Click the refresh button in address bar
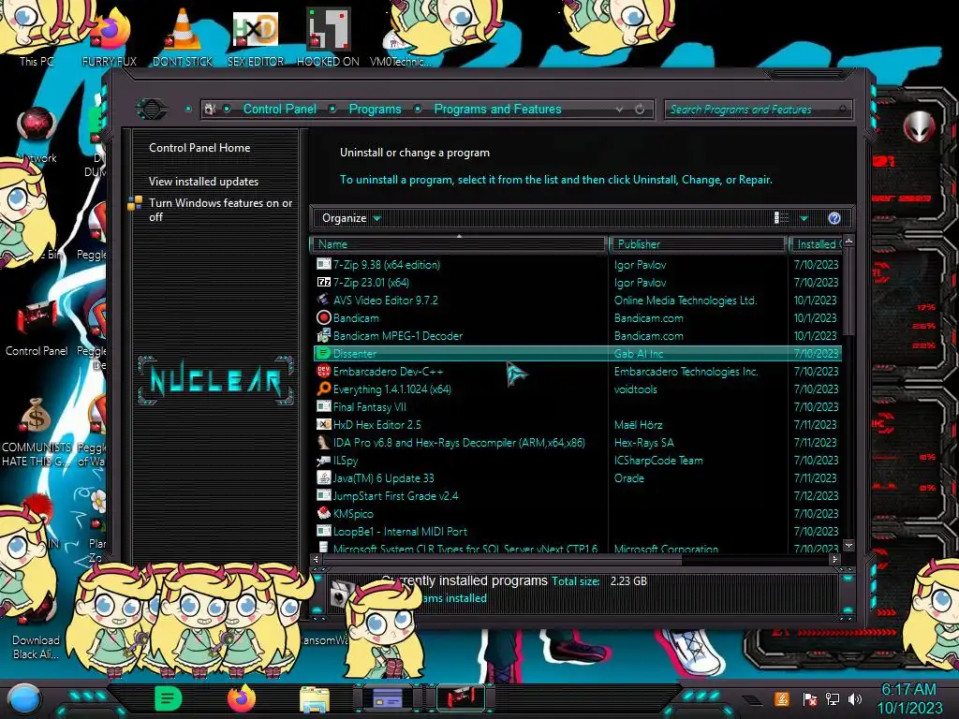This screenshot has width=959, height=719. pyautogui.click(x=640, y=110)
